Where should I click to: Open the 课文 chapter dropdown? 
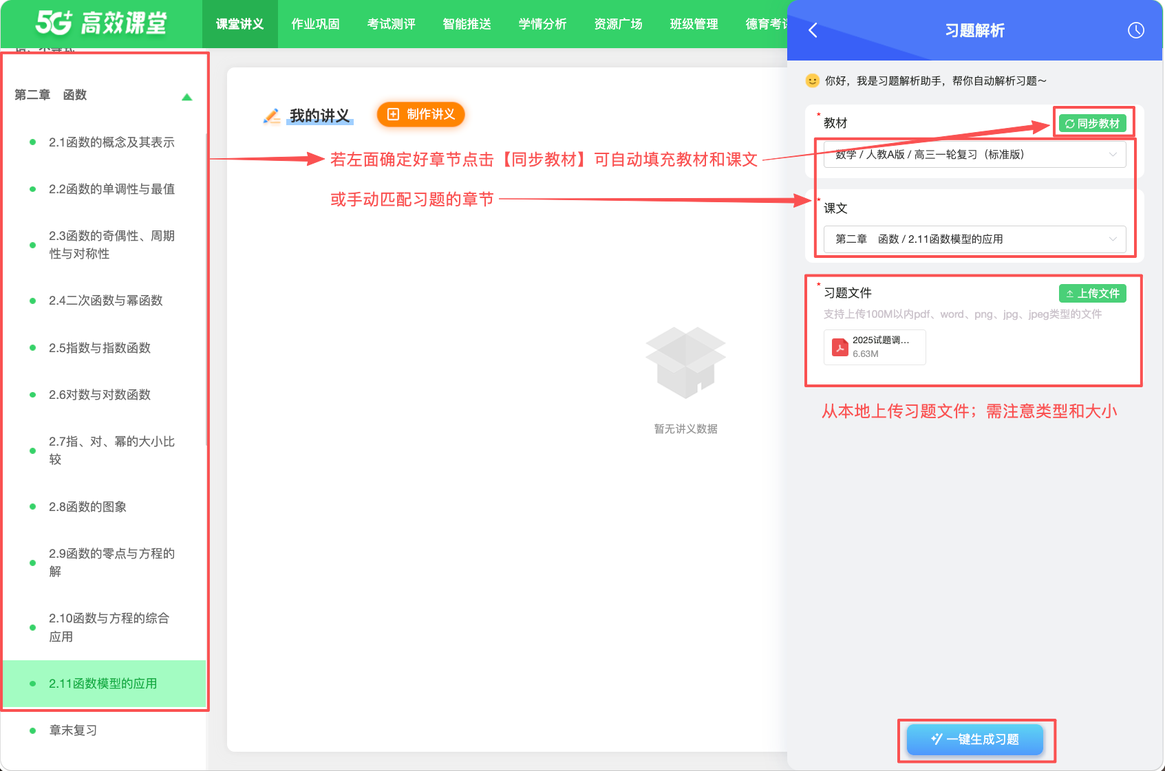coord(974,239)
